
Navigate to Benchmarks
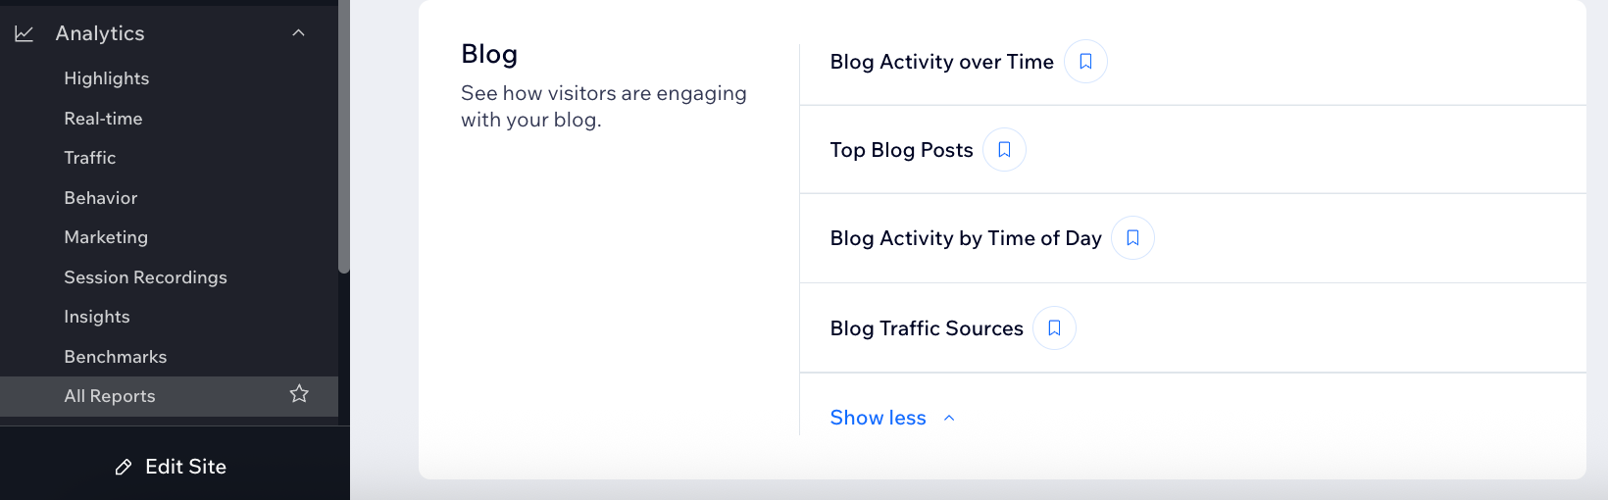point(116,357)
